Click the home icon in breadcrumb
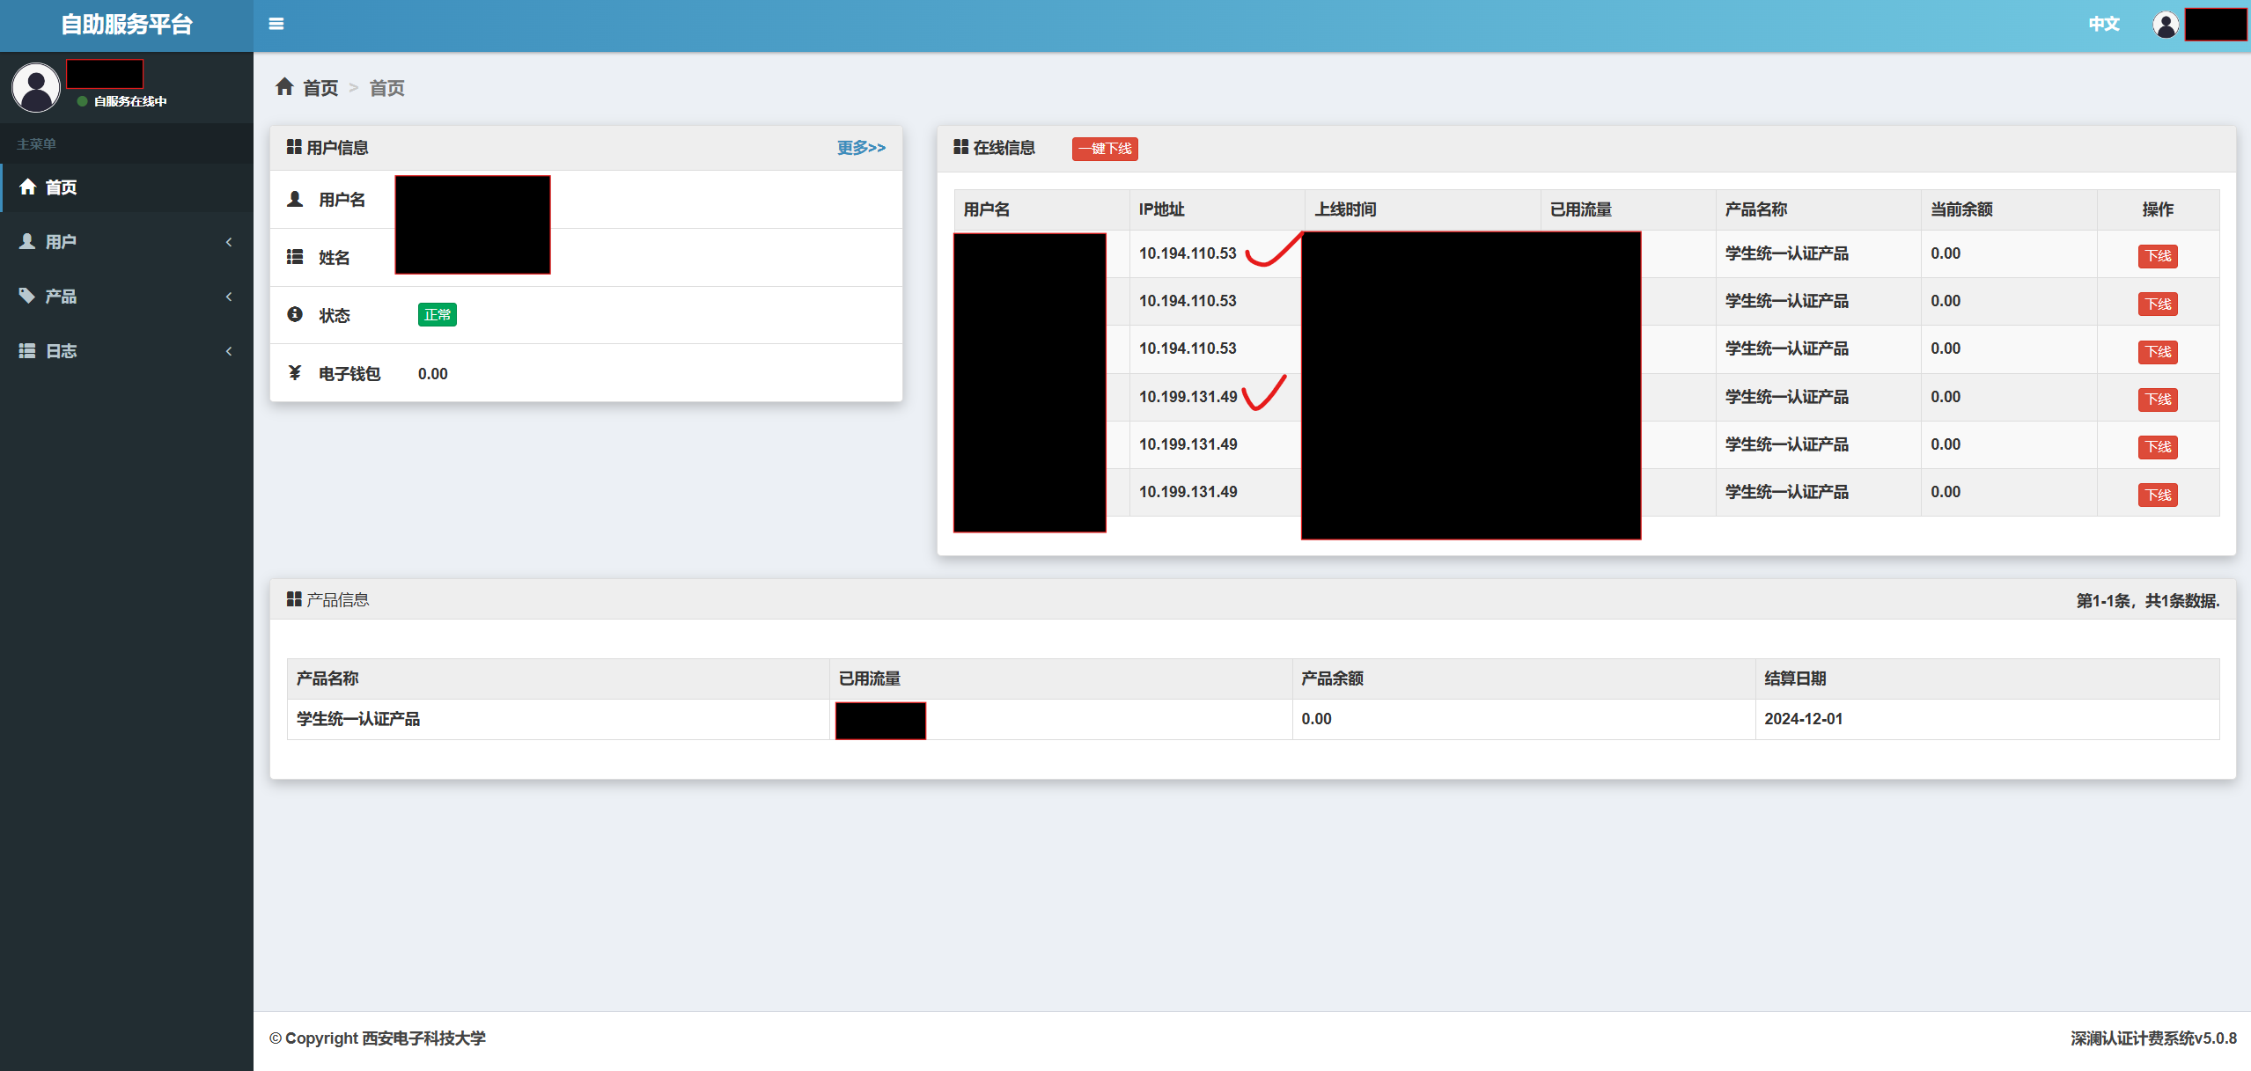Screen dimensions: 2251x1071 tap(284, 86)
